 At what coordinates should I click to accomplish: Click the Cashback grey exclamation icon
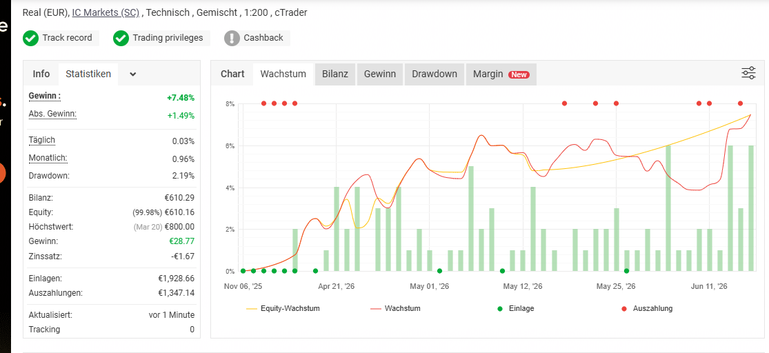click(232, 38)
